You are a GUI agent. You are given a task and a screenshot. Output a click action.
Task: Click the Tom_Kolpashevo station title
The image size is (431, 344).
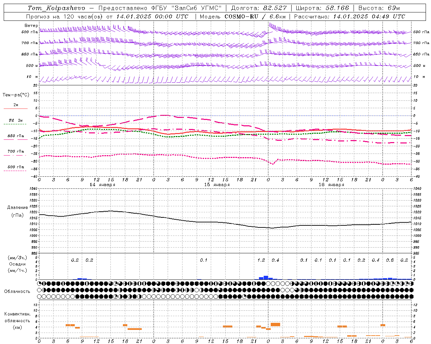tap(56, 8)
